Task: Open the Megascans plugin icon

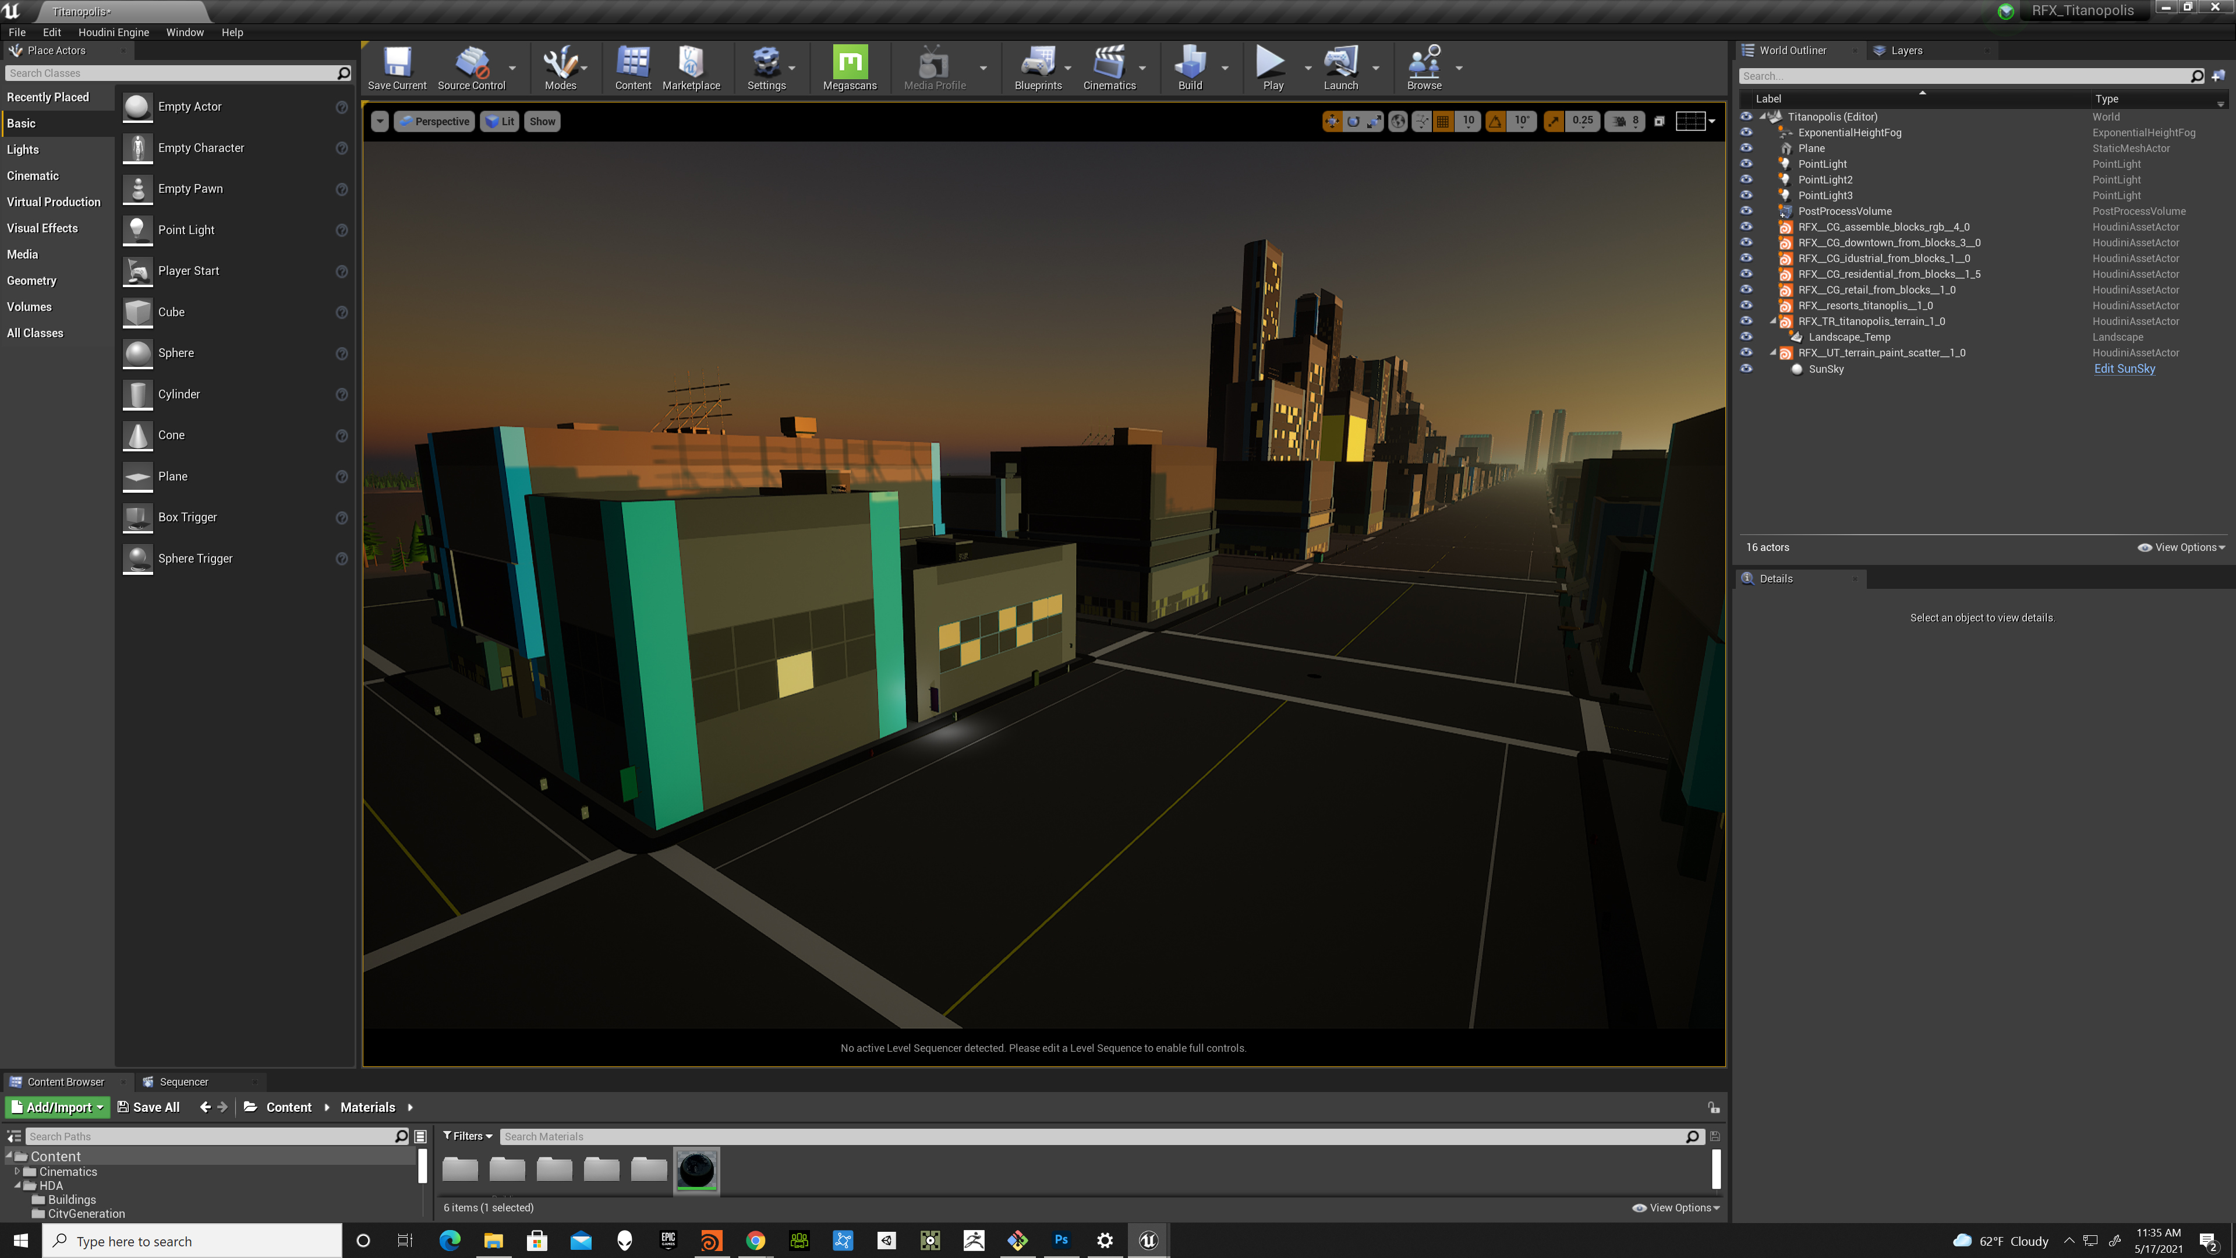Action: pyautogui.click(x=850, y=68)
